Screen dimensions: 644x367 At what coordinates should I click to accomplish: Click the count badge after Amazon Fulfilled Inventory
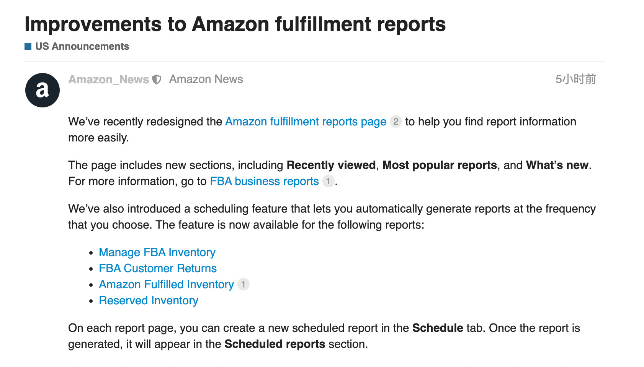click(243, 284)
